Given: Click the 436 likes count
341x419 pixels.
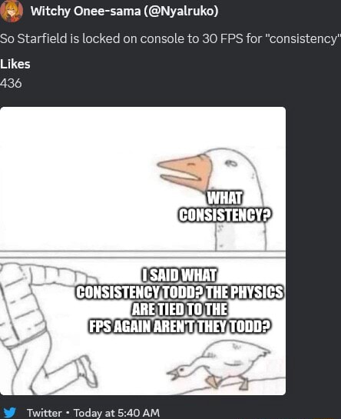Looking at the screenshot, I should tap(11, 83).
